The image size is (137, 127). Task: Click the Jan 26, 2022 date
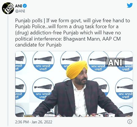click(x=42, y=122)
